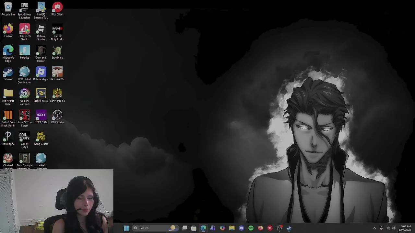Open Microsoft Store from taskbar
Screen dimensions: 415x233
[194, 228]
